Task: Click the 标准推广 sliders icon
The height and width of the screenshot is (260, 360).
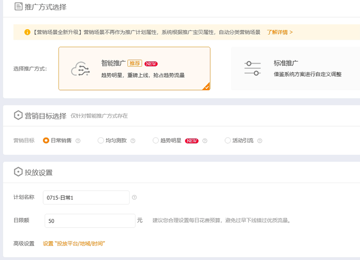Action: click(x=252, y=68)
